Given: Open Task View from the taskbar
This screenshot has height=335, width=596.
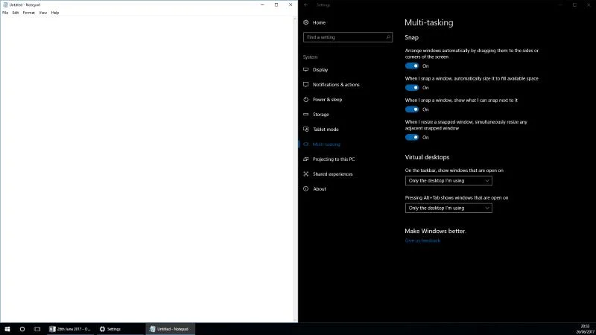Looking at the screenshot, I should click(37, 329).
